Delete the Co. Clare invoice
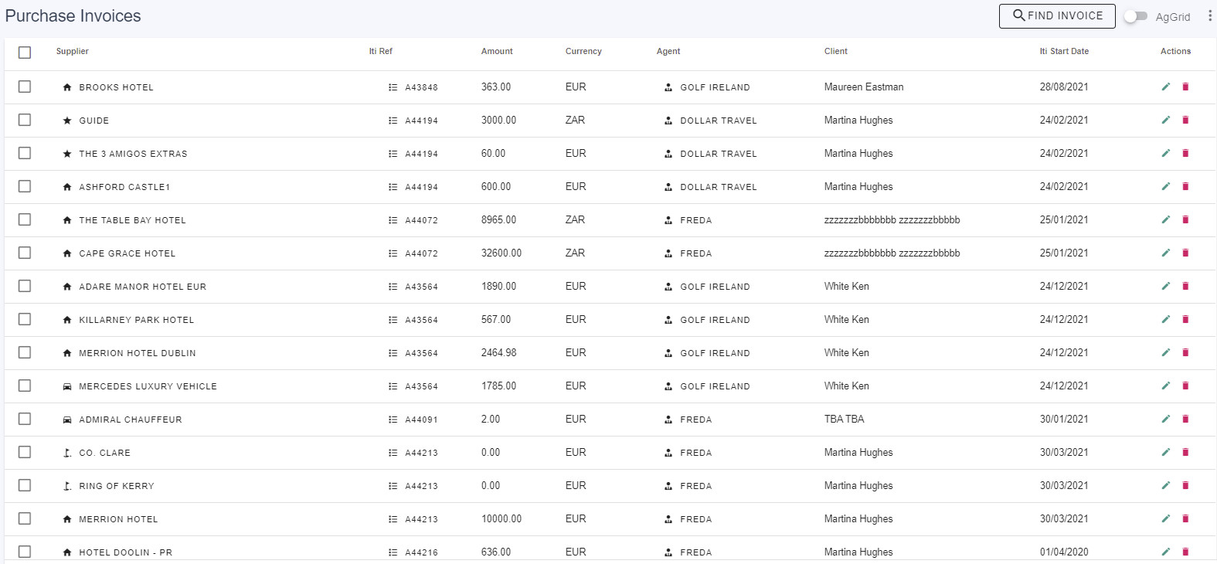This screenshot has height=564, width=1217. point(1185,452)
